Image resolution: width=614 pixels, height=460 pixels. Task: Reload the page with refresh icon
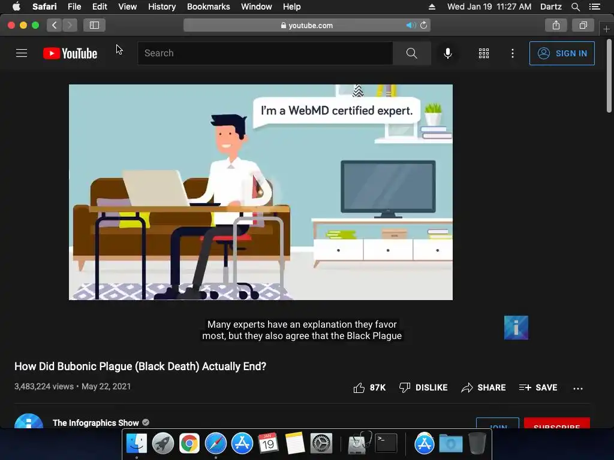click(424, 25)
